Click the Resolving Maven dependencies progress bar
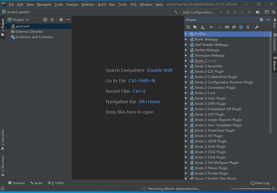Viewport: 277px width, 193px height. [x=251, y=189]
